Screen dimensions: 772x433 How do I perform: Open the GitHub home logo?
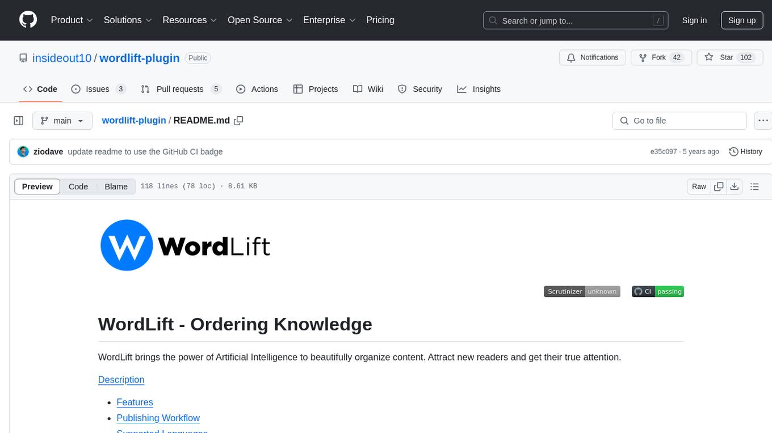[28, 20]
